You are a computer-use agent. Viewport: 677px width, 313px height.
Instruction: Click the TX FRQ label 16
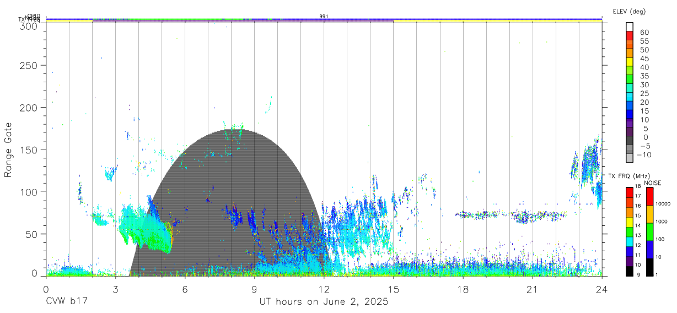(637, 206)
